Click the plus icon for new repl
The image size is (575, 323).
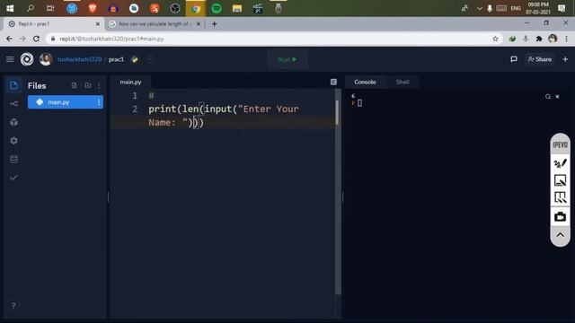pyautogui.click(x=565, y=59)
